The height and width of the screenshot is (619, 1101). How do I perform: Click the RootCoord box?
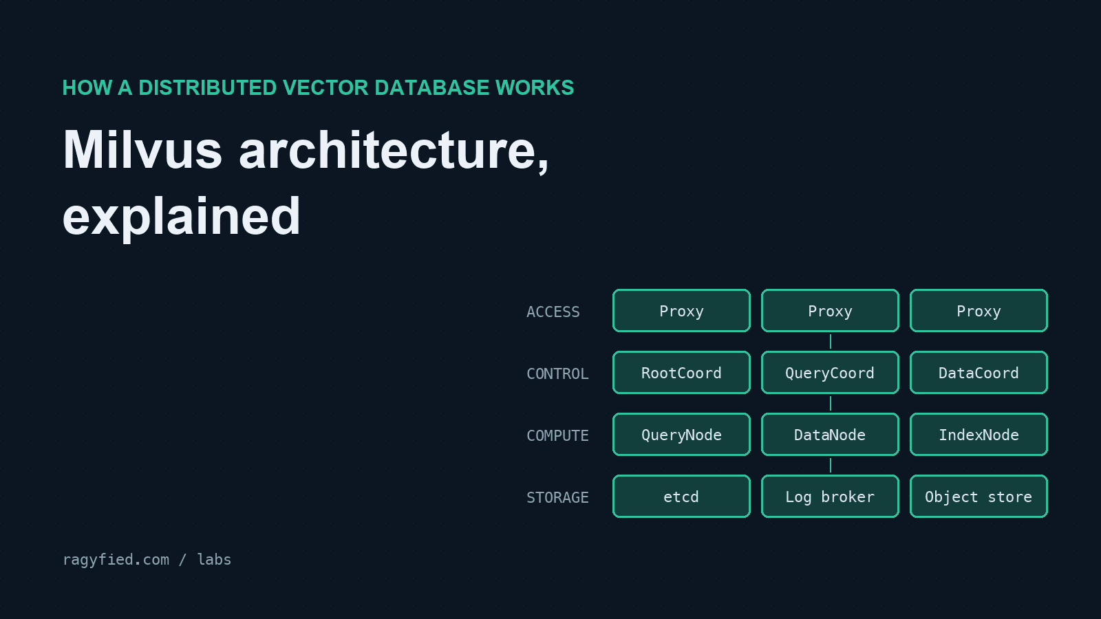click(x=681, y=373)
